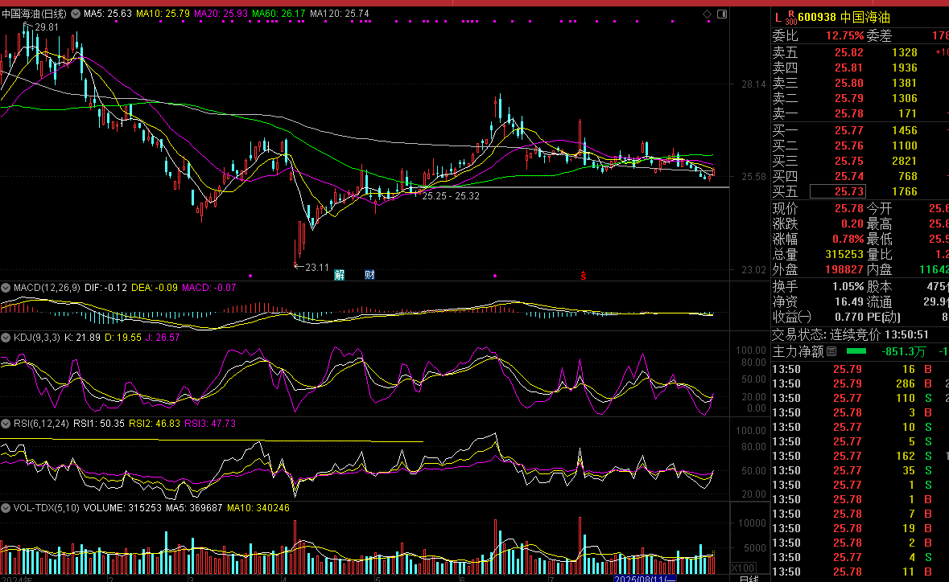Open the 中国海油(日线) chart settings dropdown
Viewport: 949px width, 582px height.
pos(76,14)
